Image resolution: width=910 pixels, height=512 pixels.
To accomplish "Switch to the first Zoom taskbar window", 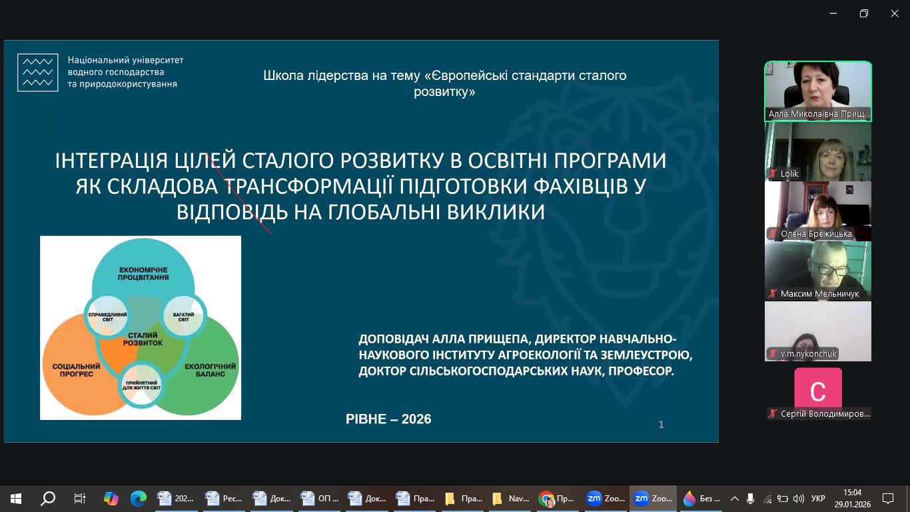I will [x=605, y=498].
